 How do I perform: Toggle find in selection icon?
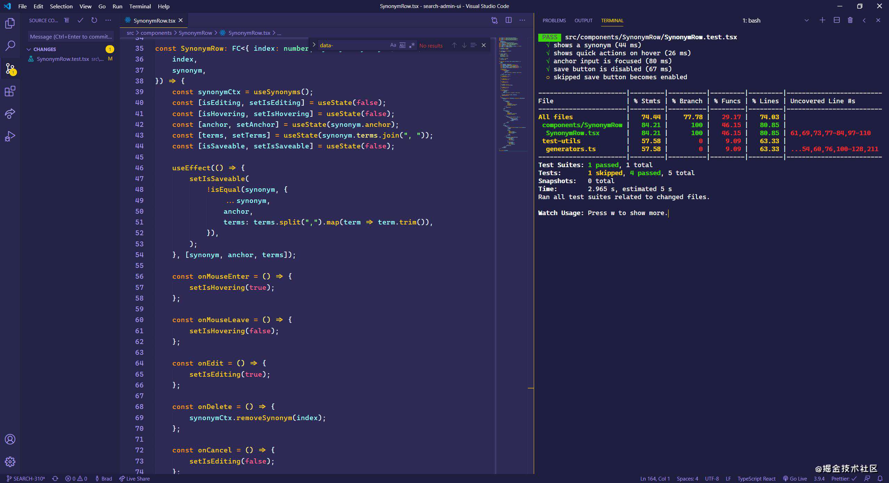point(473,45)
